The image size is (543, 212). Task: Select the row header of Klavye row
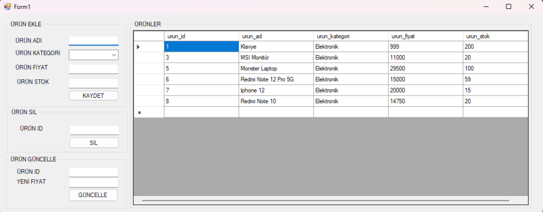coord(148,47)
